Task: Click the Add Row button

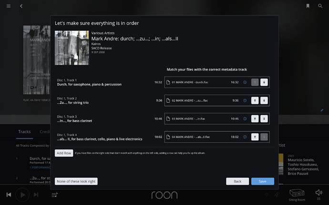Action: (64, 153)
